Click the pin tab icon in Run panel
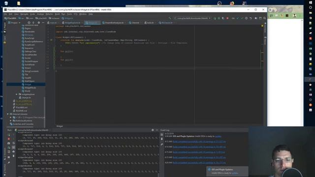This screenshot has width=315, height=177. pyautogui.click(x=9, y=163)
